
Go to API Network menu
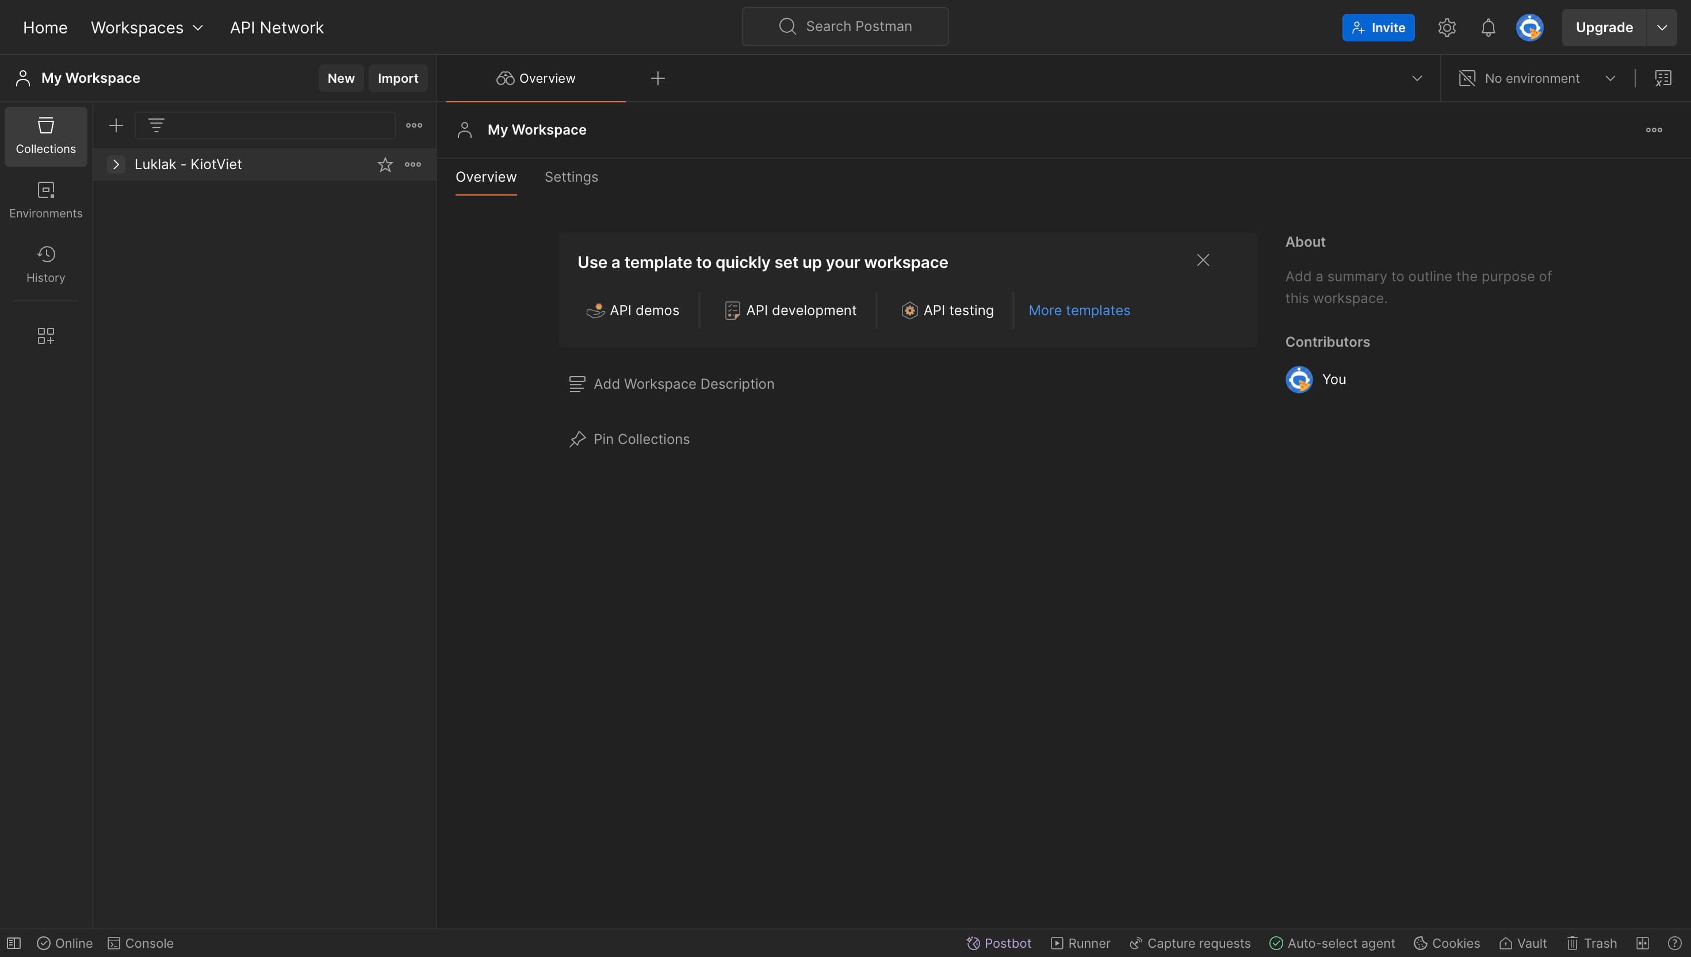click(x=277, y=28)
